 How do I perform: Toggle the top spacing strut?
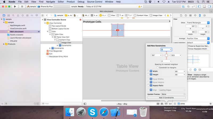pyautogui.click(x=166, y=52)
